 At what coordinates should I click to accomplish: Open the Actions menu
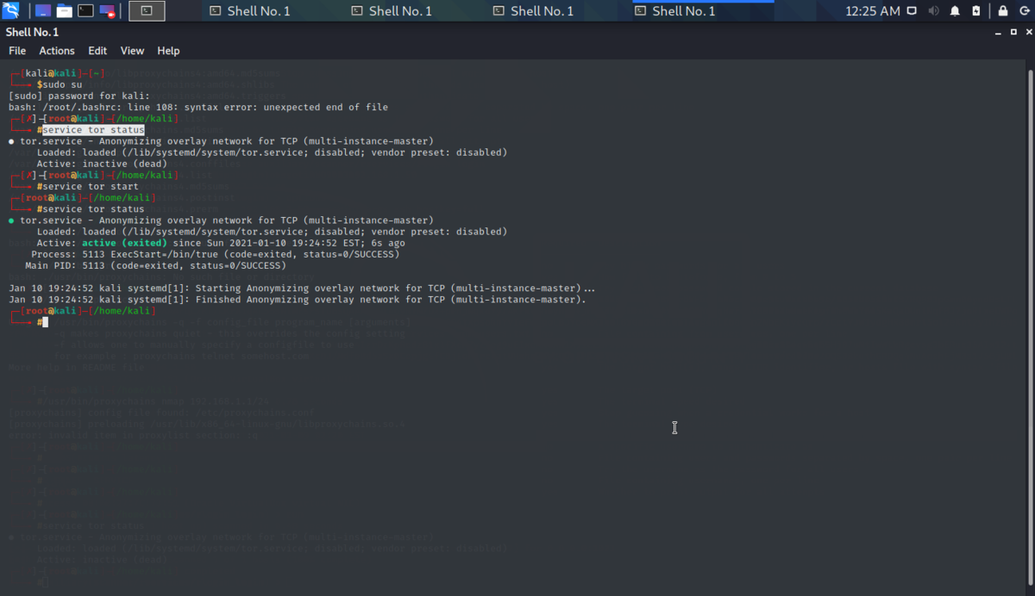[x=57, y=51]
